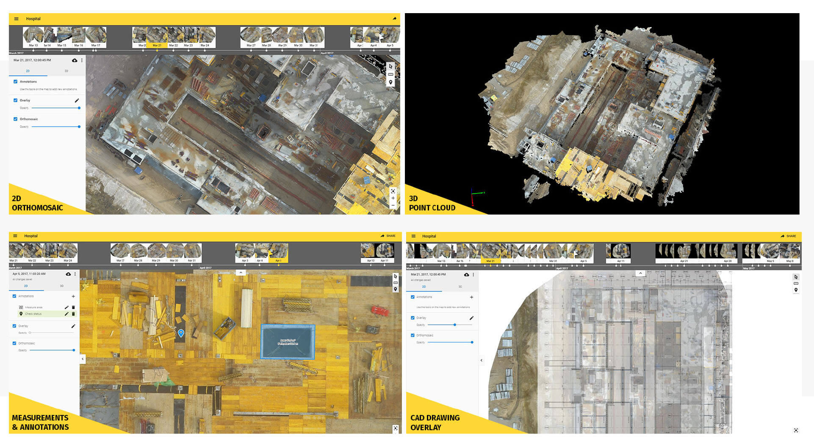This screenshot has height=448, width=814.
Task: Edit the 'Check status' annotation
Action: (66, 314)
